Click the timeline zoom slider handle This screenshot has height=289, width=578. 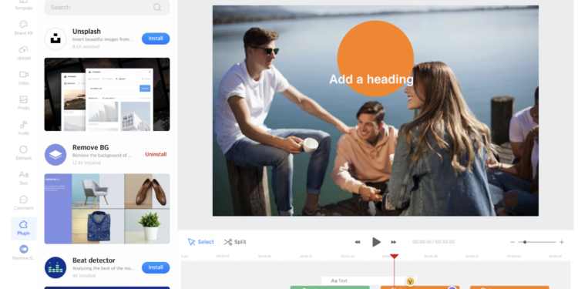tap(525, 242)
